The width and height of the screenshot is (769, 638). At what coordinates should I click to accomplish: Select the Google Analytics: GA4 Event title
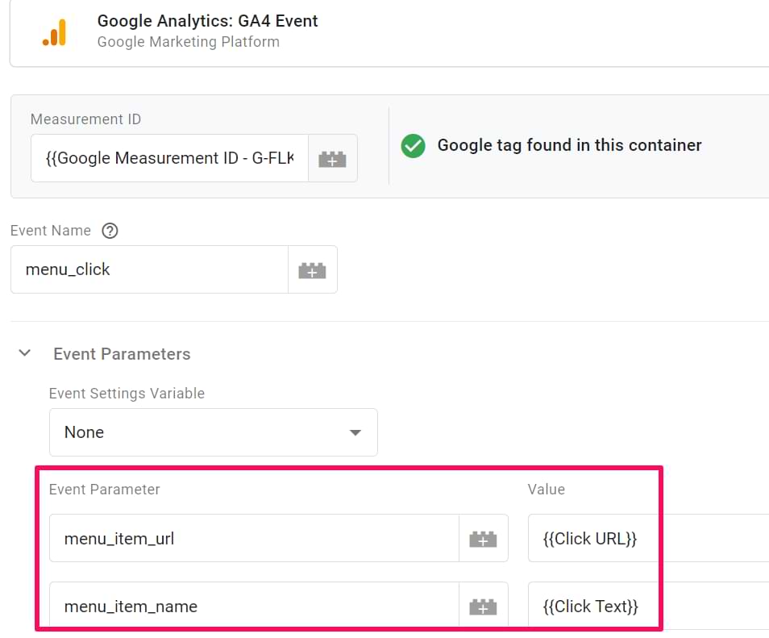click(207, 21)
